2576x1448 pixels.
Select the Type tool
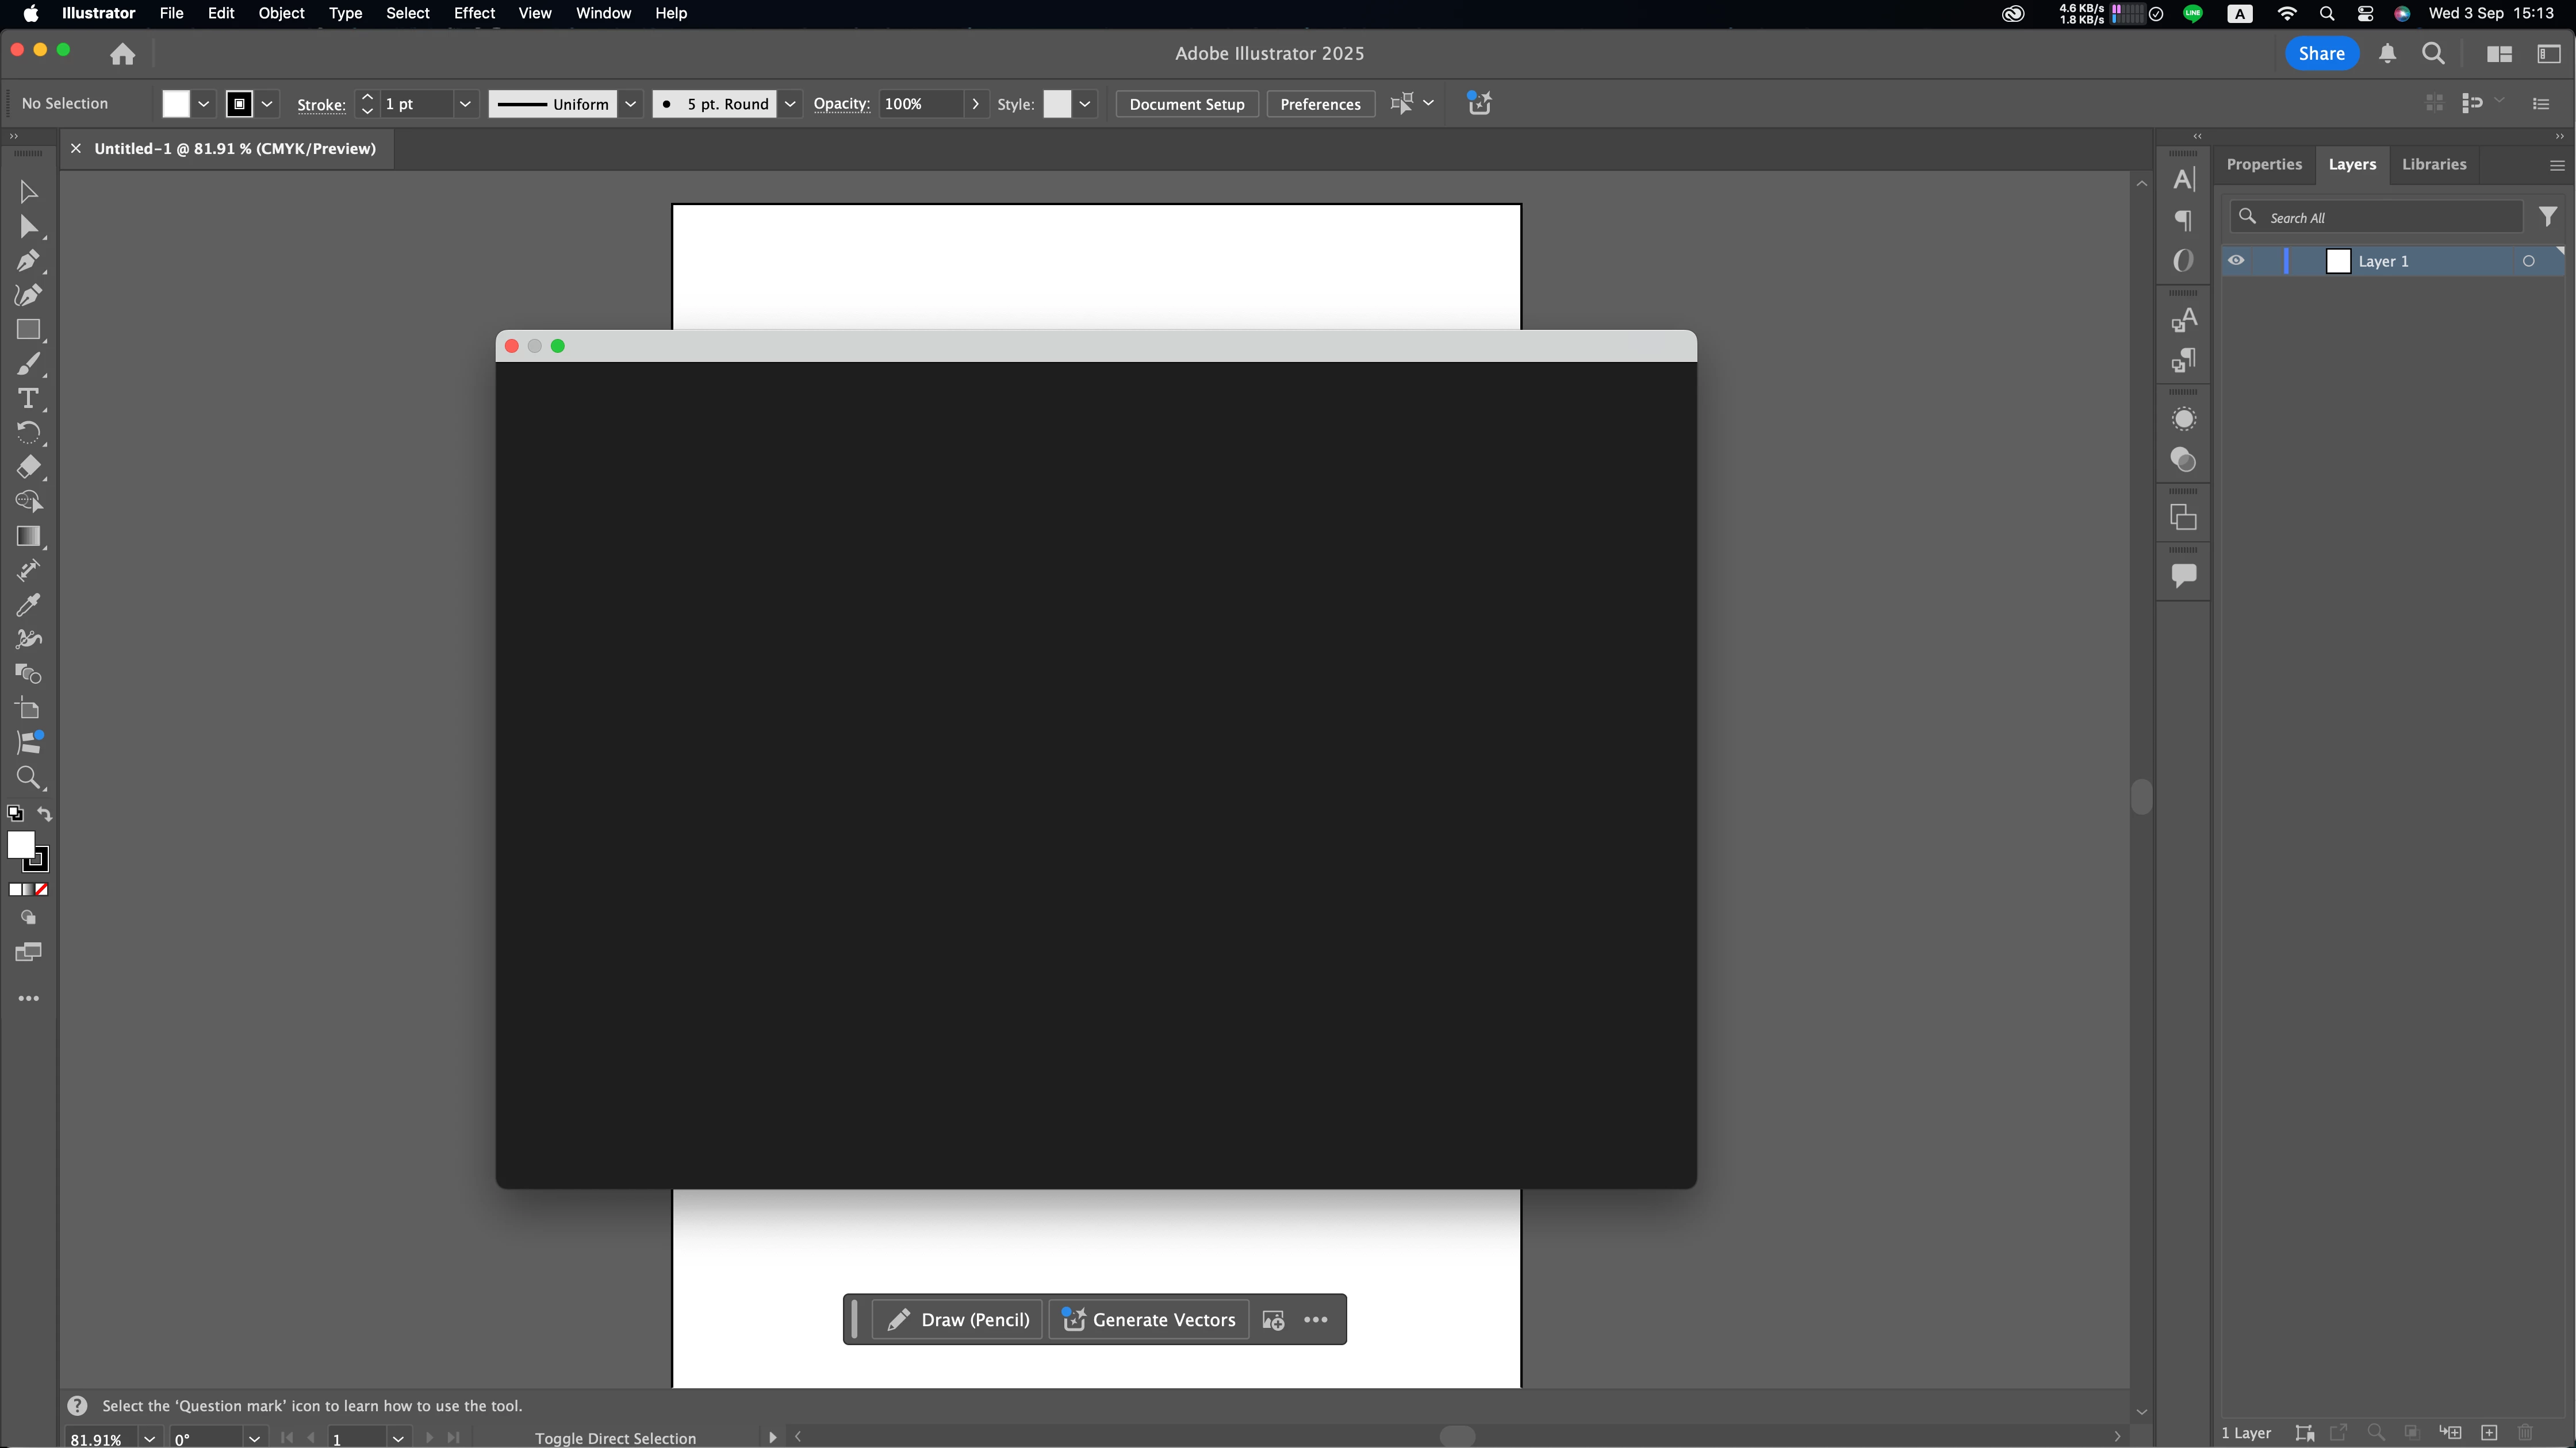[x=28, y=399]
